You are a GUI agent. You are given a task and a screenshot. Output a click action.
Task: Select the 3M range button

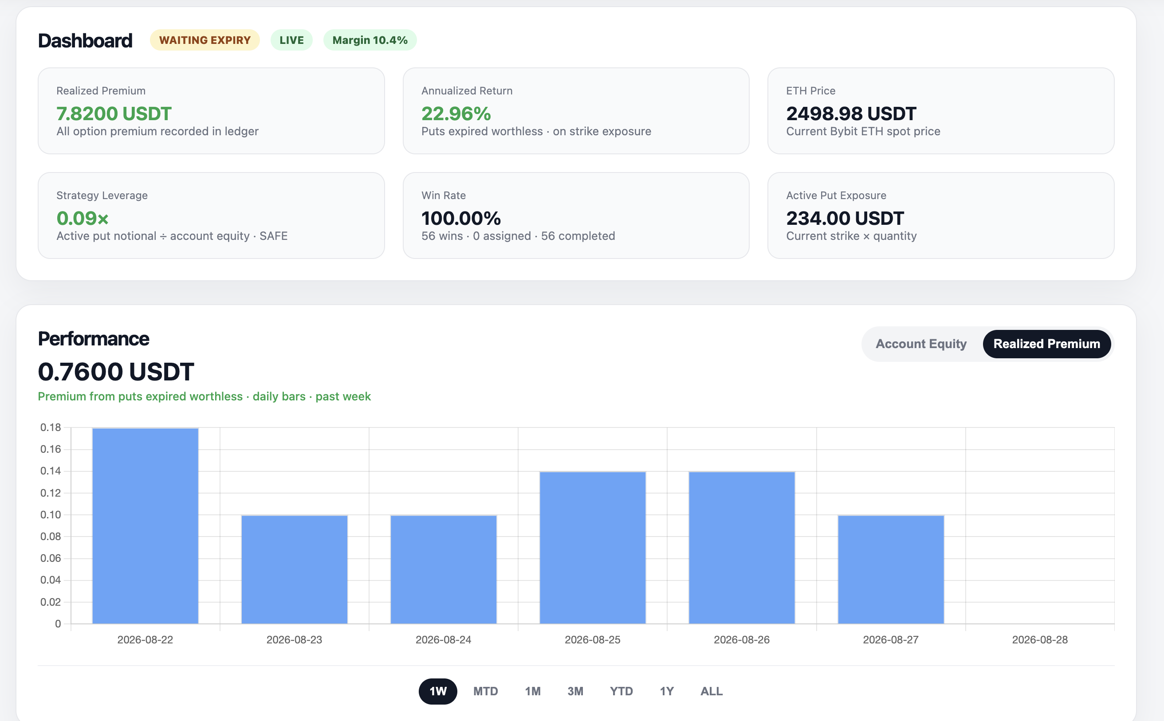click(575, 691)
